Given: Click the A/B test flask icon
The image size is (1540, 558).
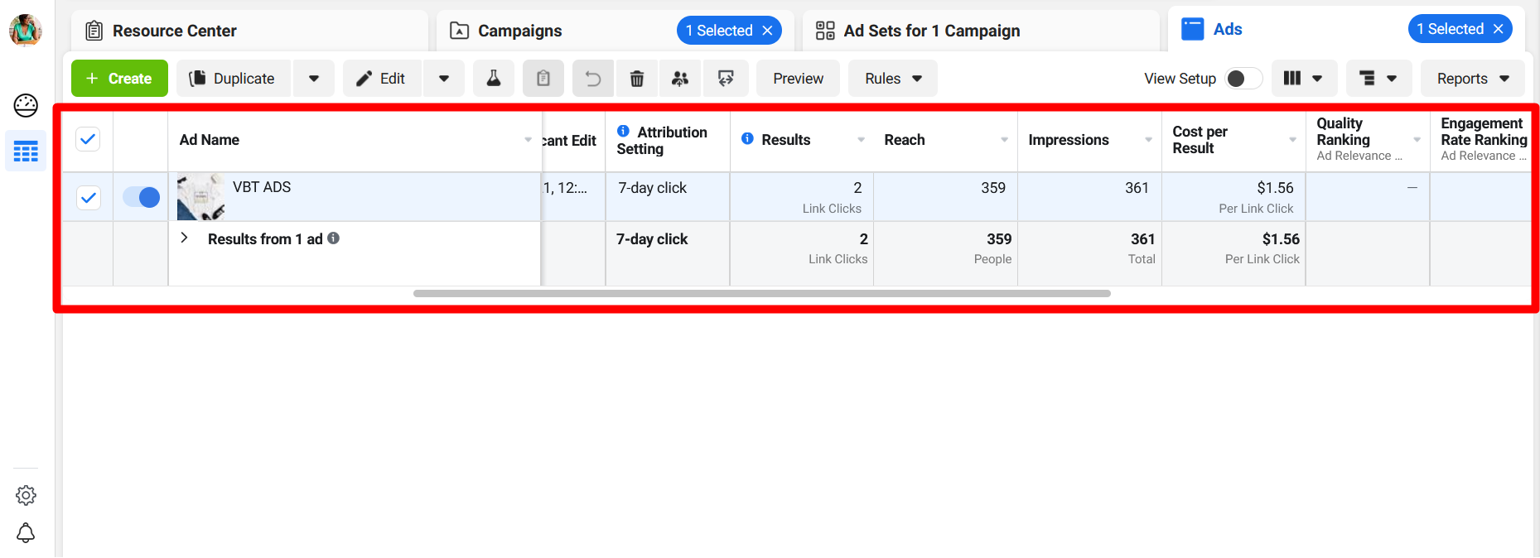Looking at the screenshot, I should coord(494,79).
